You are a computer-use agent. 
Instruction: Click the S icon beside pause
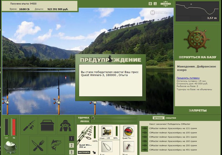155,4
